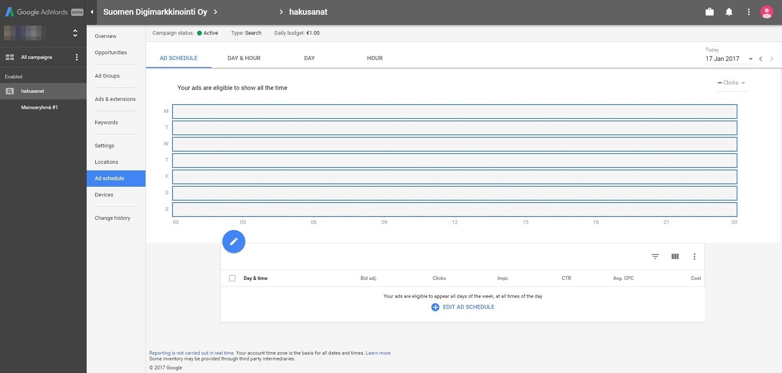
Task: Go to previous date range arrow
Action: click(x=760, y=59)
